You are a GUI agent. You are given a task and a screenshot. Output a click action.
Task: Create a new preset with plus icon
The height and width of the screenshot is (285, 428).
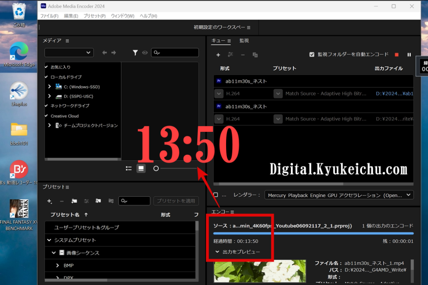[x=49, y=201]
